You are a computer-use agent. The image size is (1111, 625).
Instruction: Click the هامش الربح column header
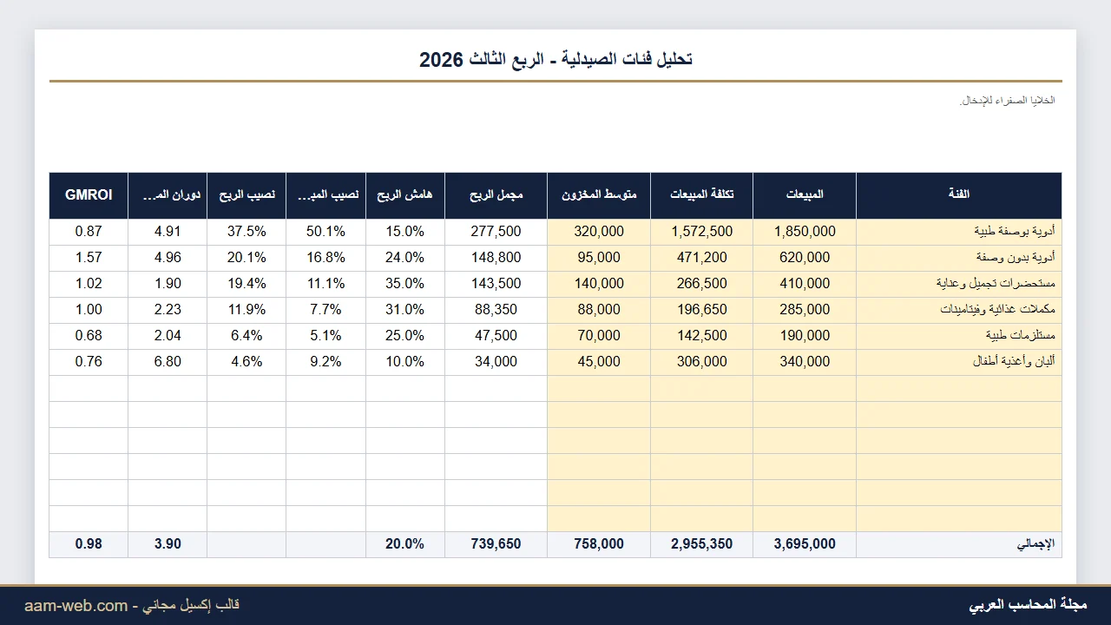tap(405, 195)
